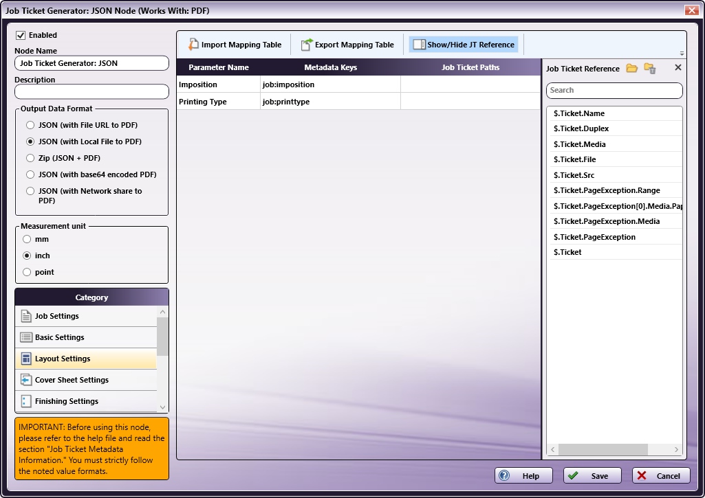The image size is (705, 498).
Task: Click the category list vertical scrollbar thumb
Action: coord(163,337)
